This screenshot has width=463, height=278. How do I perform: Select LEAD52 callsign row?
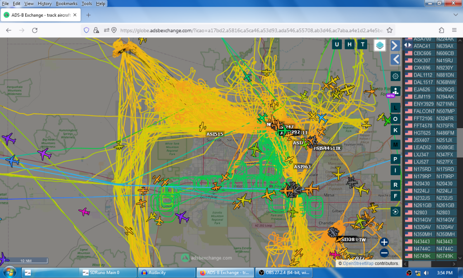(x=430, y=147)
